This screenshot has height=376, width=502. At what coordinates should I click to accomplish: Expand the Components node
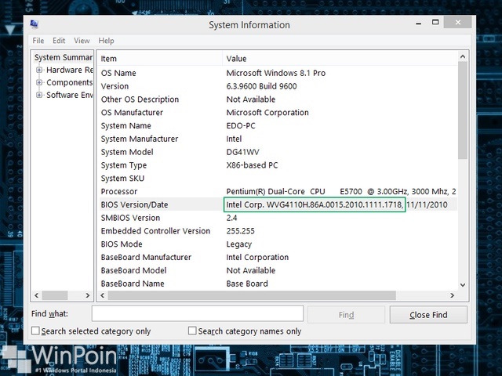[x=39, y=82]
